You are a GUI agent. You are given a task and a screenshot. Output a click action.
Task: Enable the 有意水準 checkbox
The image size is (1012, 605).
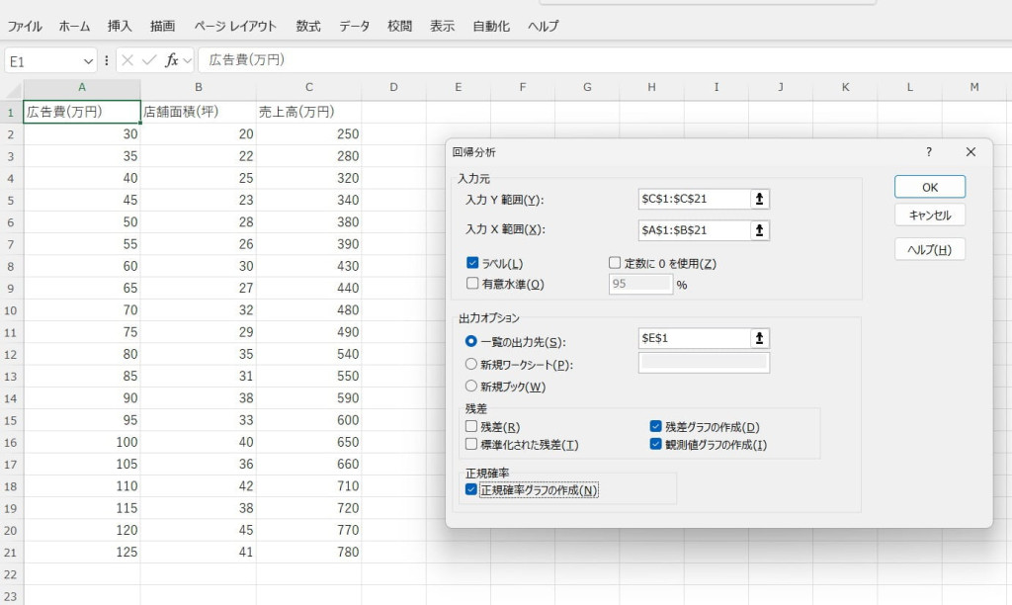point(472,284)
